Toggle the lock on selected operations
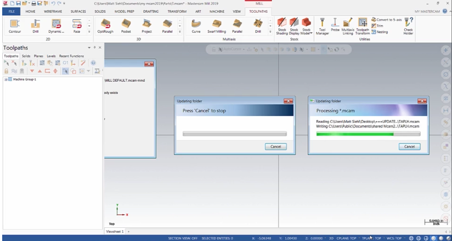The width and height of the screenshot is (452, 241). [x=7, y=71]
